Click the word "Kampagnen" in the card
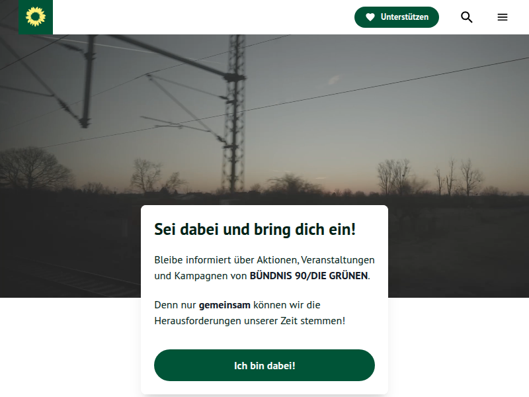This screenshot has height=397, width=529. point(201,276)
